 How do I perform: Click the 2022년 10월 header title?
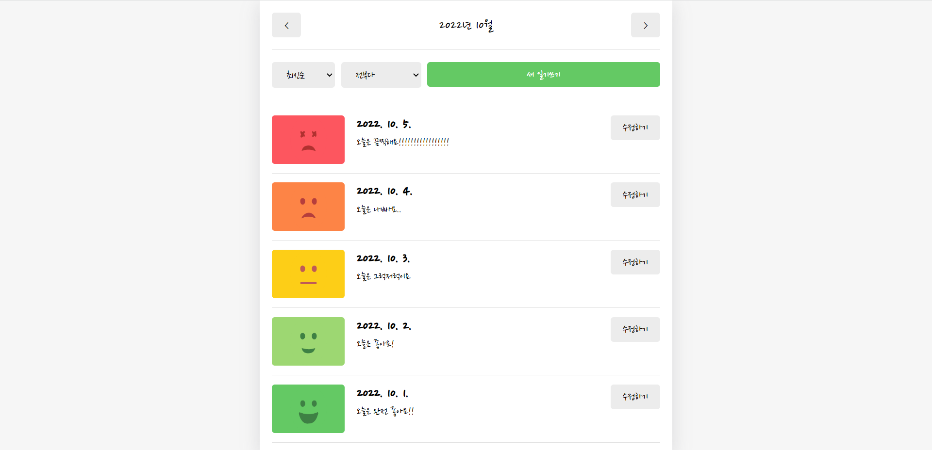pos(466,25)
